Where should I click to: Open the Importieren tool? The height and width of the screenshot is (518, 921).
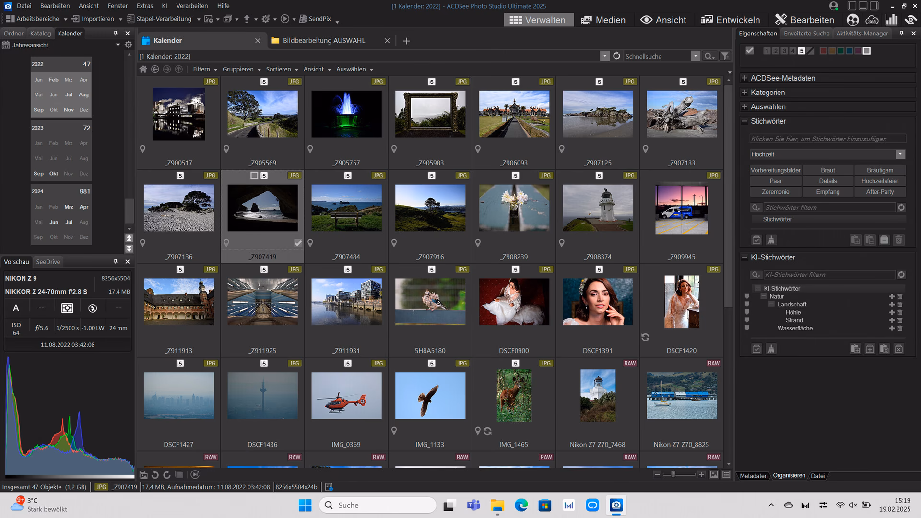coord(95,19)
